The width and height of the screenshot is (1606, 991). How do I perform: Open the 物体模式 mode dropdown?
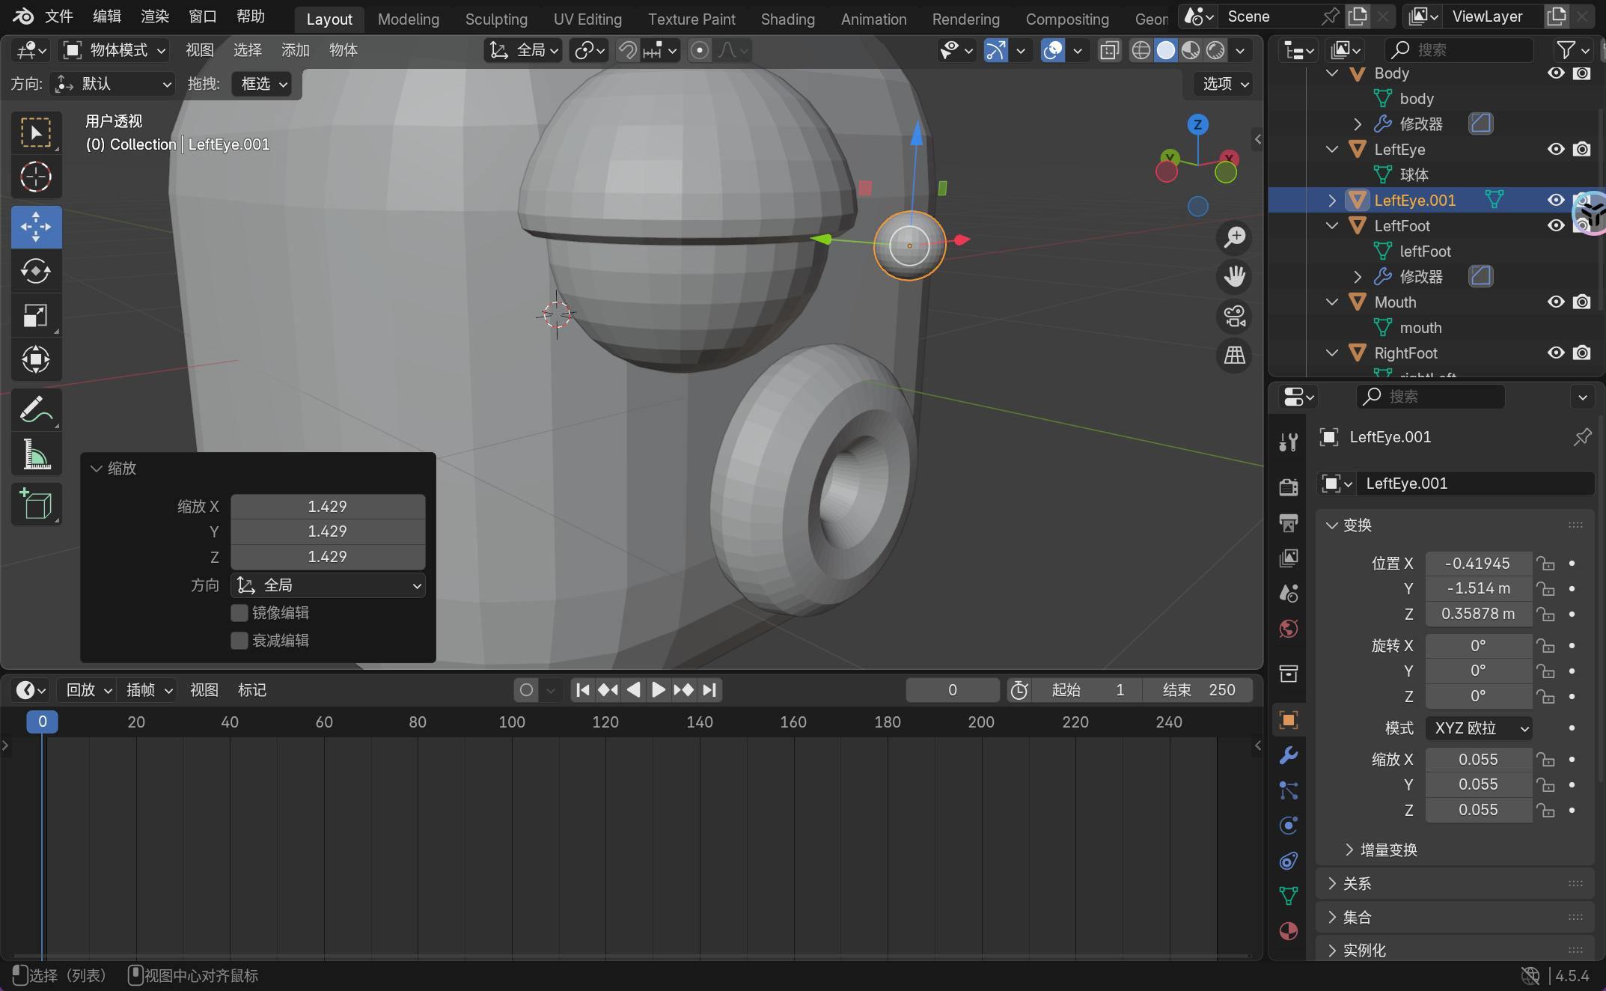115,50
